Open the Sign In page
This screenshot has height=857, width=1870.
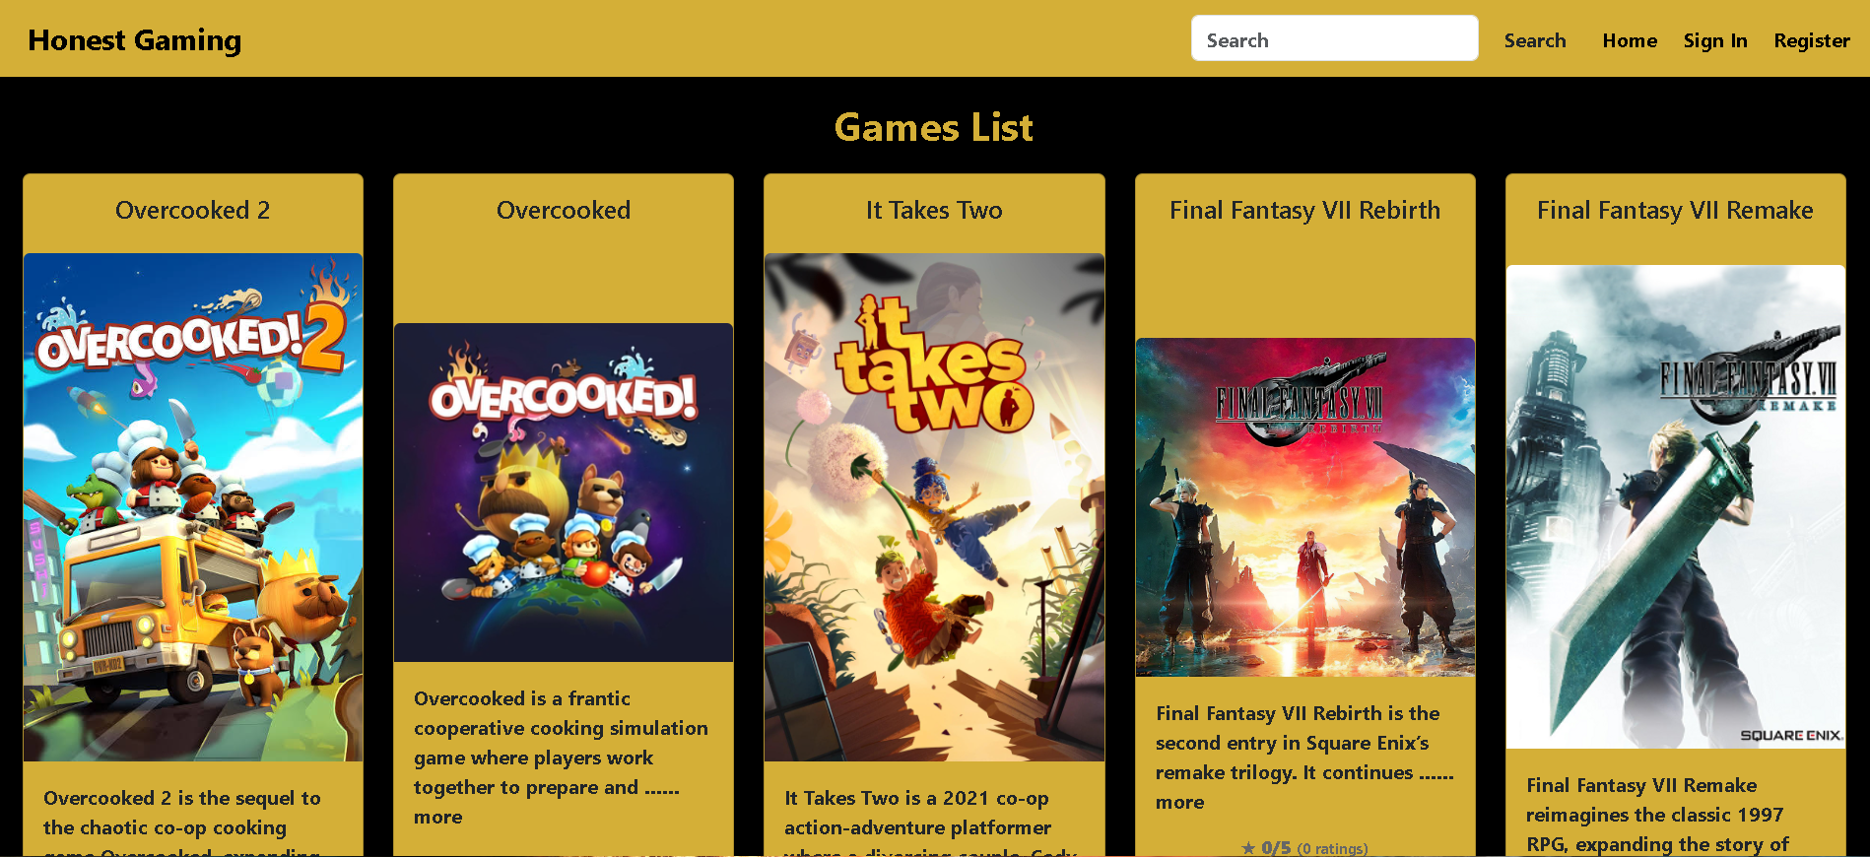click(x=1714, y=40)
